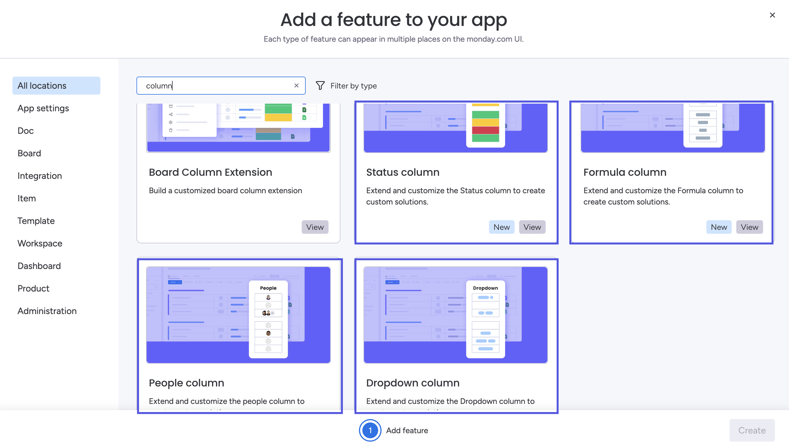Viewport: 789px width, 445px height.
Task: Select the Dropdown column preview image
Action: click(455, 315)
